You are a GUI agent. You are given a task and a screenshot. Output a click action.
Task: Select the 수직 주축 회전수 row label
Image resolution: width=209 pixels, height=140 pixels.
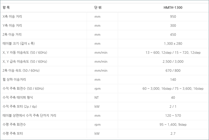click(23, 88)
